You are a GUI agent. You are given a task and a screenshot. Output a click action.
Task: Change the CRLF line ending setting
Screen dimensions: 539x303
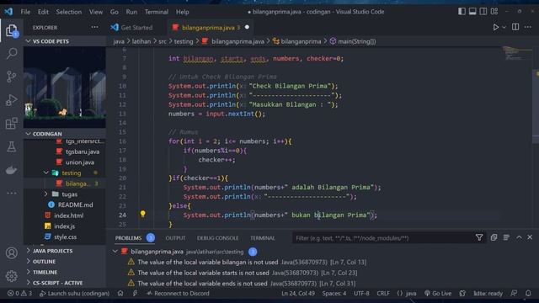click(383, 294)
